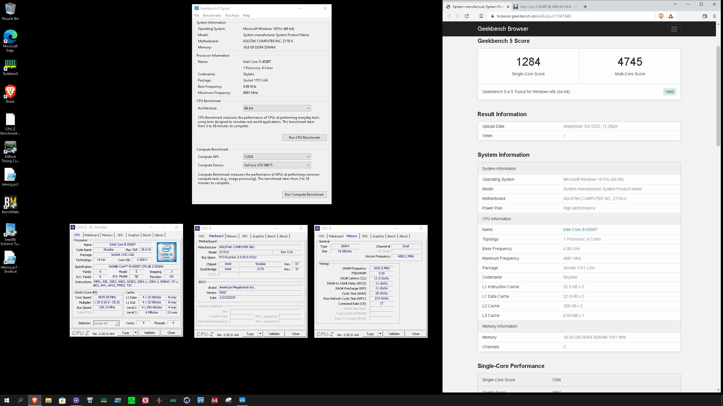Switch to CPU-Z purple chip taskbar icon

point(76,400)
